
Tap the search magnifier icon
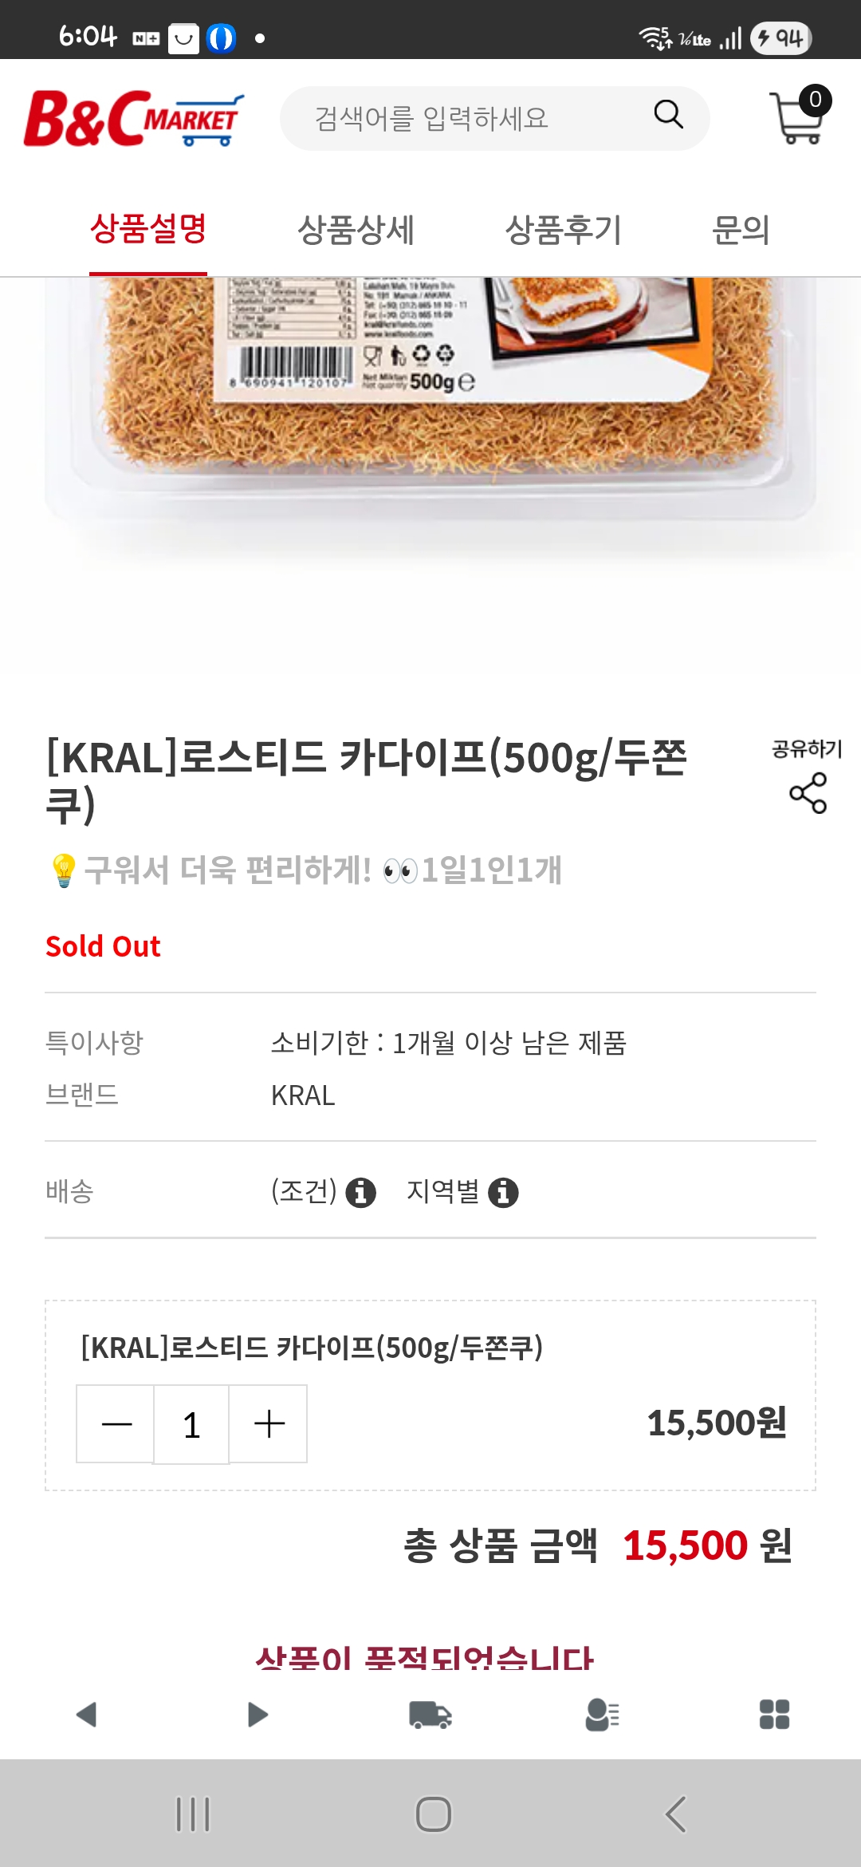(x=668, y=116)
